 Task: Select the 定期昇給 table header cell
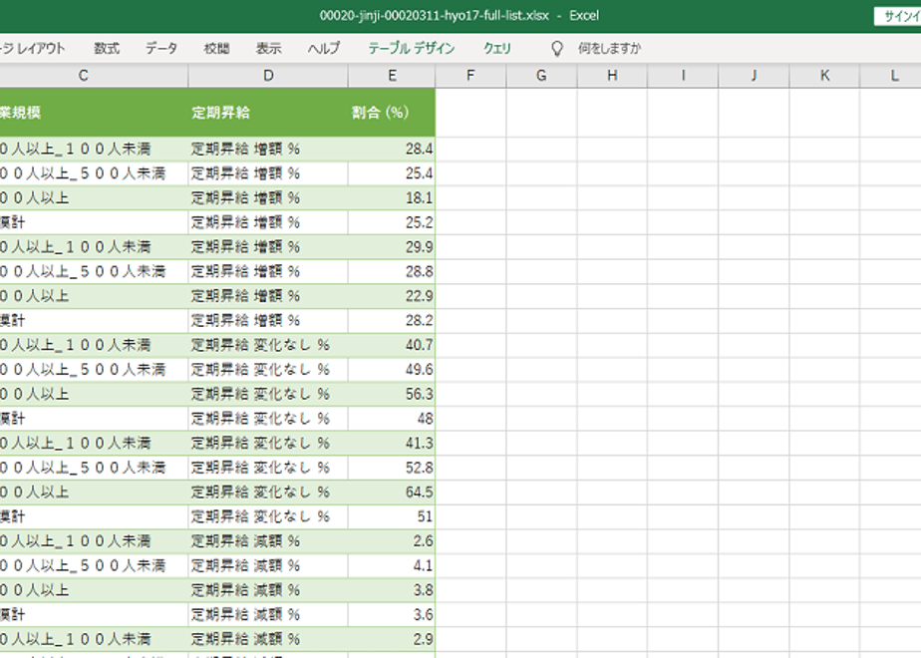coord(268,113)
